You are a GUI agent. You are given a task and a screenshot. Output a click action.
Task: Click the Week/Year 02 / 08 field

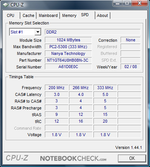tap(130, 67)
